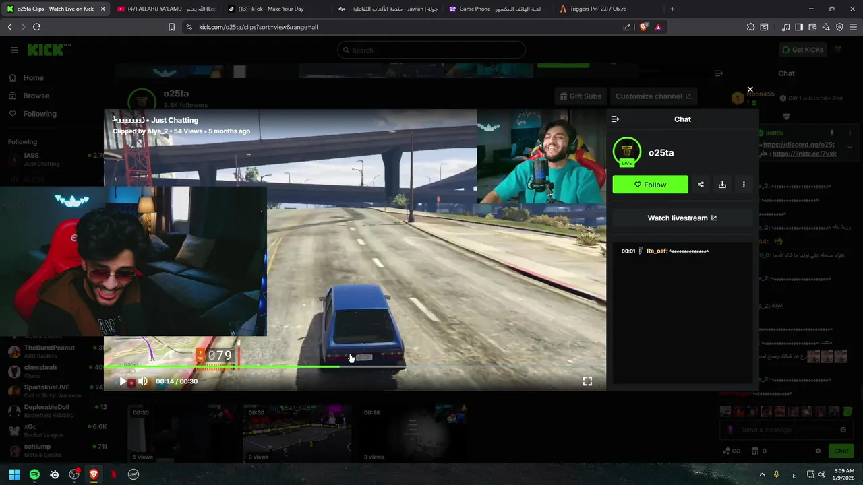
Task: Close the clip popup with the X
Action: click(750, 90)
